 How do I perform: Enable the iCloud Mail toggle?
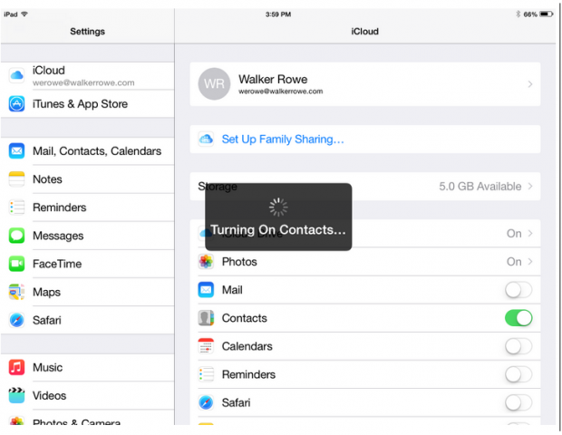[x=518, y=289]
